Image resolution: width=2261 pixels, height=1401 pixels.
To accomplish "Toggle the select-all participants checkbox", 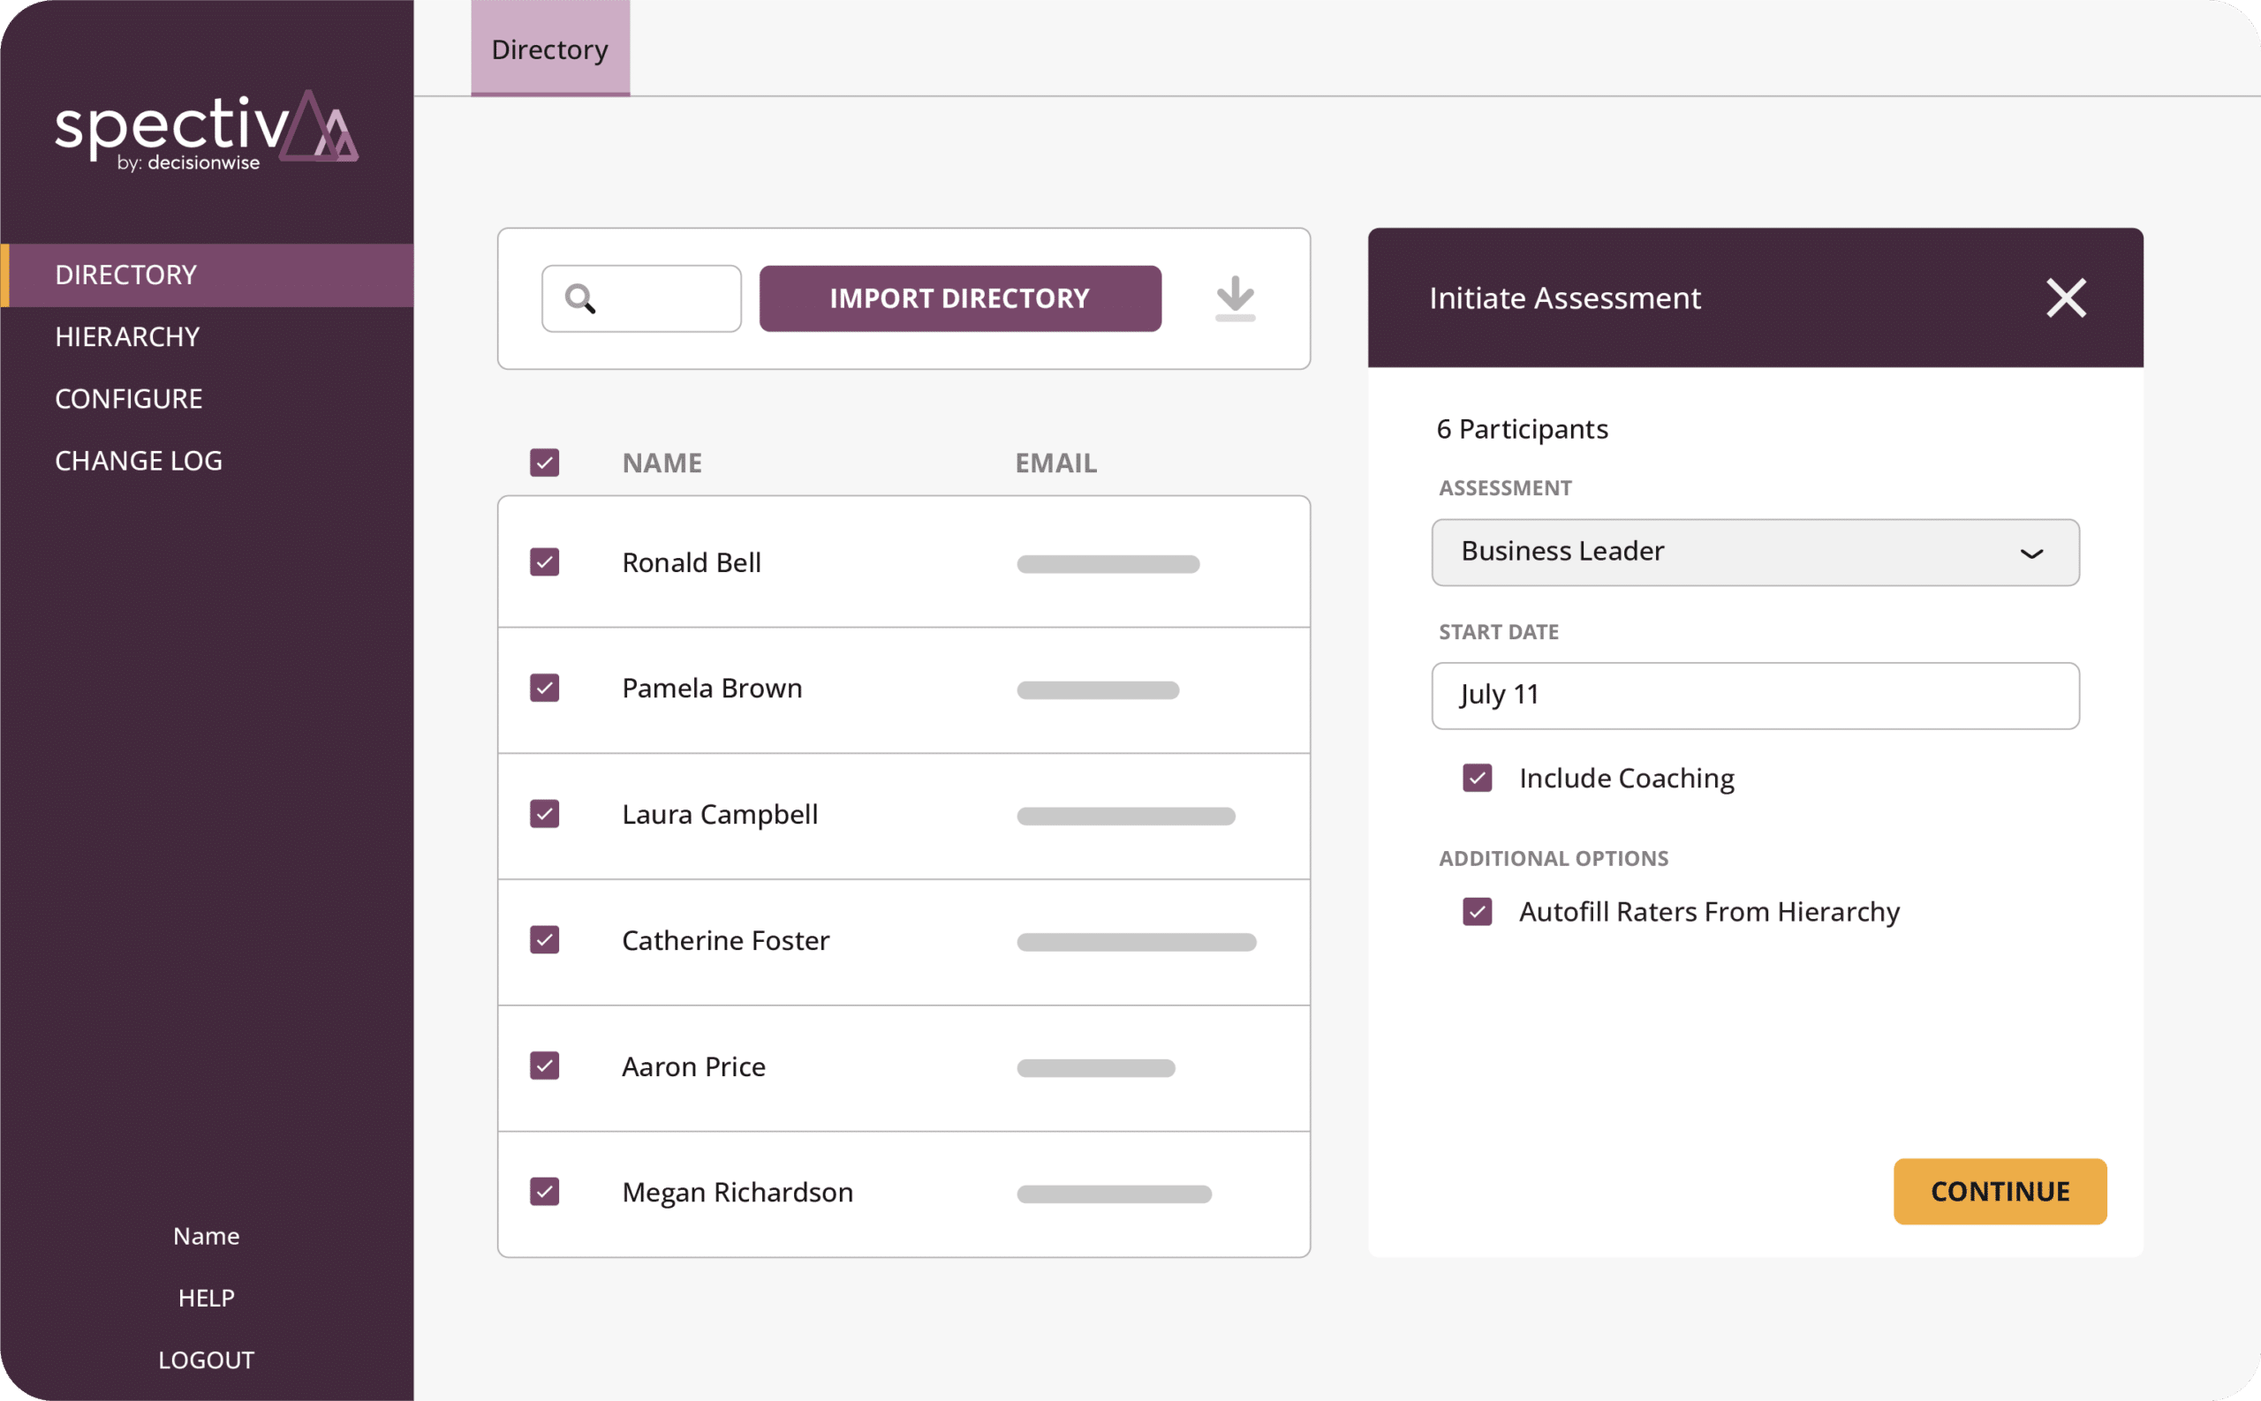I will (546, 460).
